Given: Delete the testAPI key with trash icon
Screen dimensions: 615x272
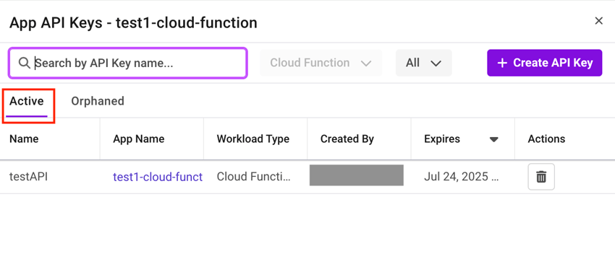Looking at the screenshot, I should tap(541, 177).
